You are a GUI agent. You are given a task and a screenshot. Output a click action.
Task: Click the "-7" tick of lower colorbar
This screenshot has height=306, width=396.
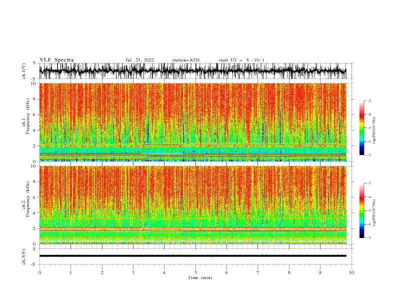[368, 238]
